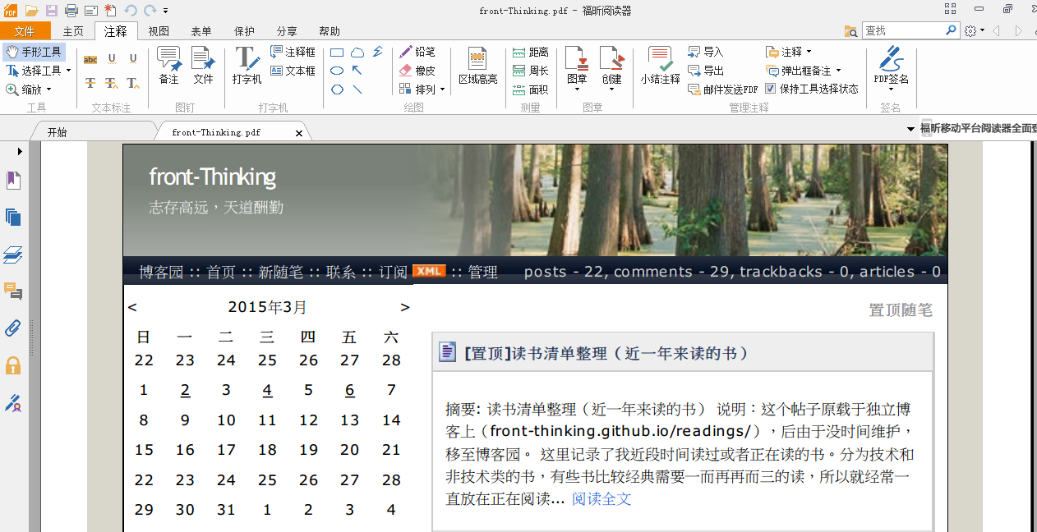Click the Print icon in quick access

point(71,10)
